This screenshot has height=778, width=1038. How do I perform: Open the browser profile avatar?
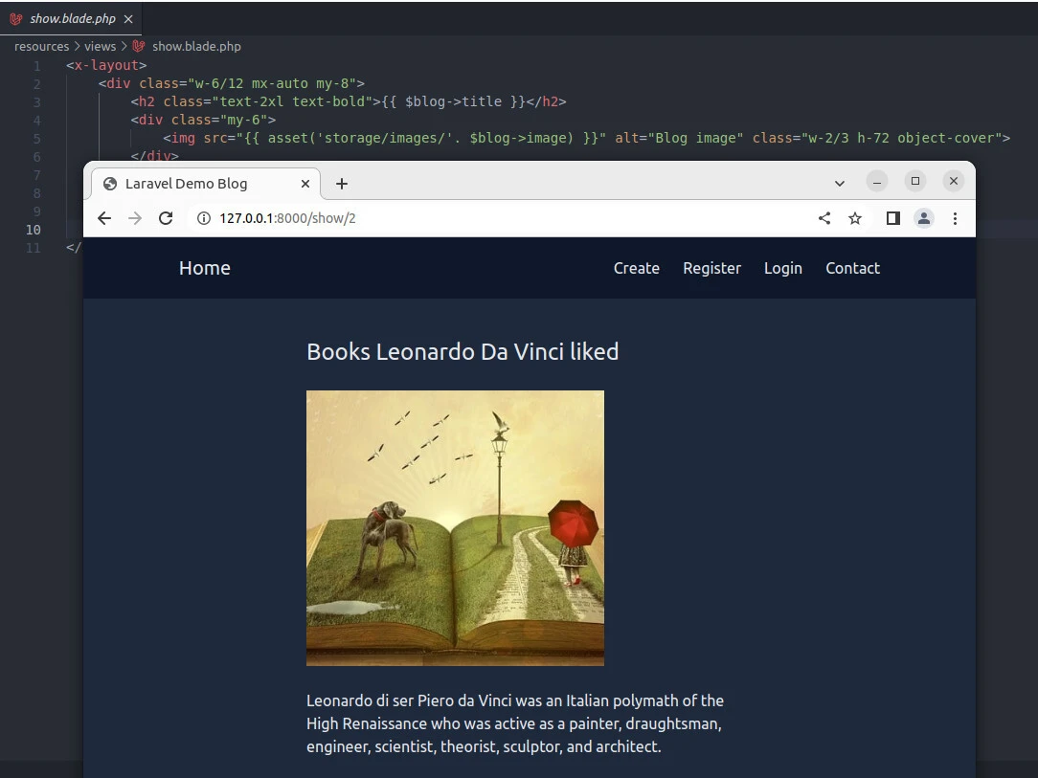(923, 218)
